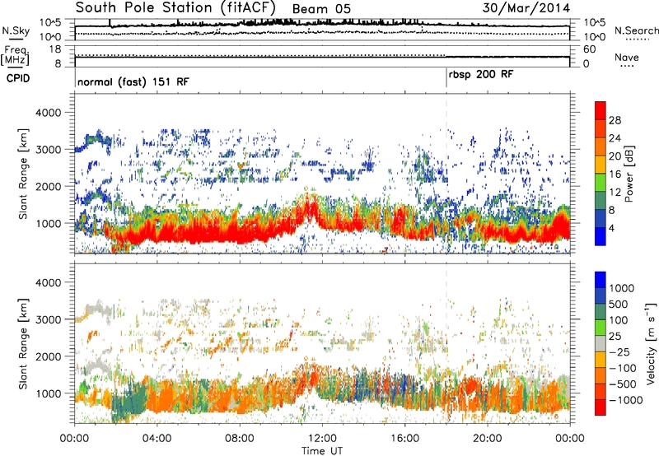Click "Slant Range [km]" label of the power panel
This screenshot has height=456, width=659.
23,174
